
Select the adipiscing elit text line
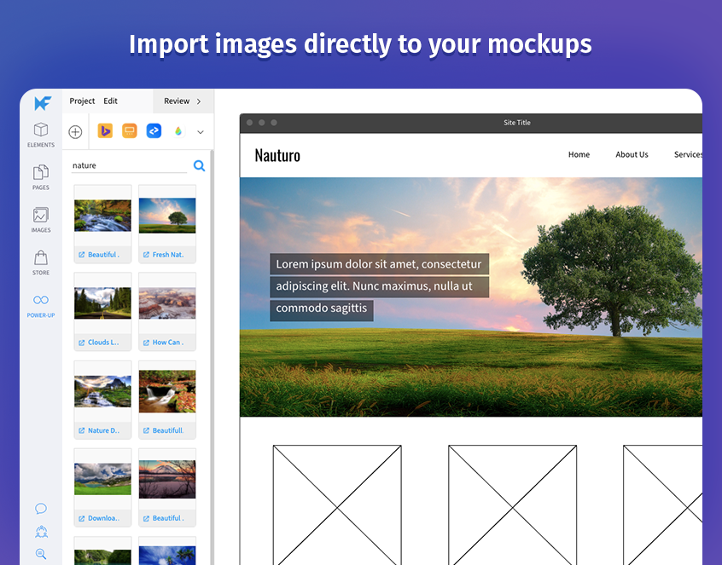(x=379, y=286)
